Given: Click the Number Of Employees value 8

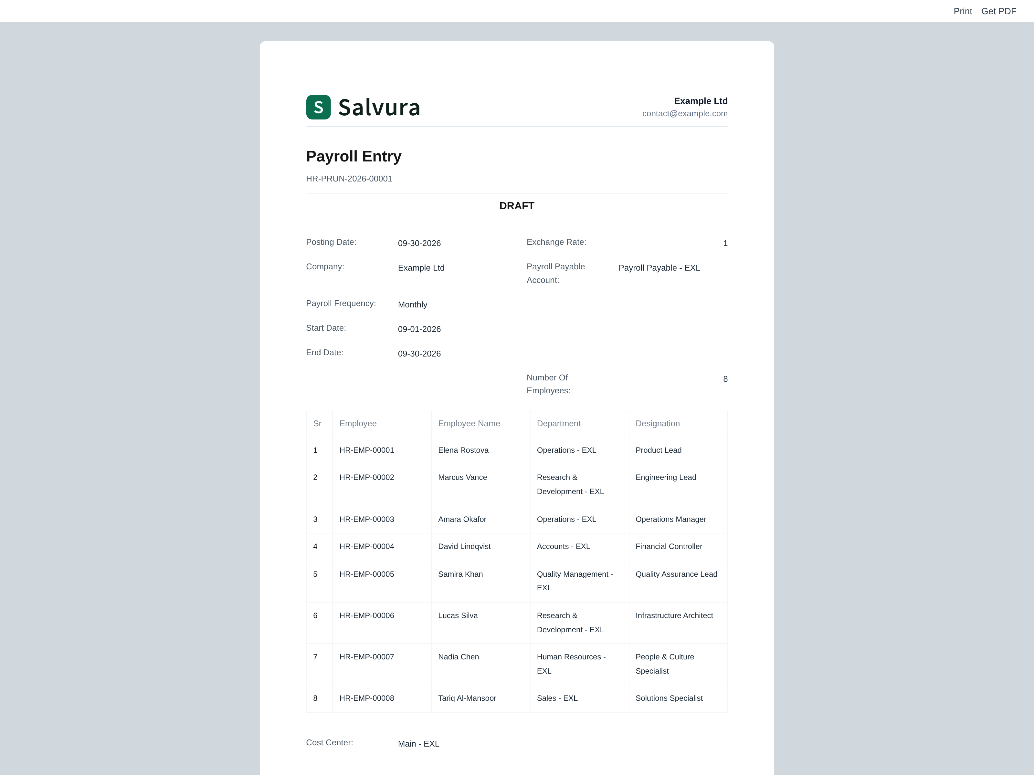Looking at the screenshot, I should [x=725, y=379].
